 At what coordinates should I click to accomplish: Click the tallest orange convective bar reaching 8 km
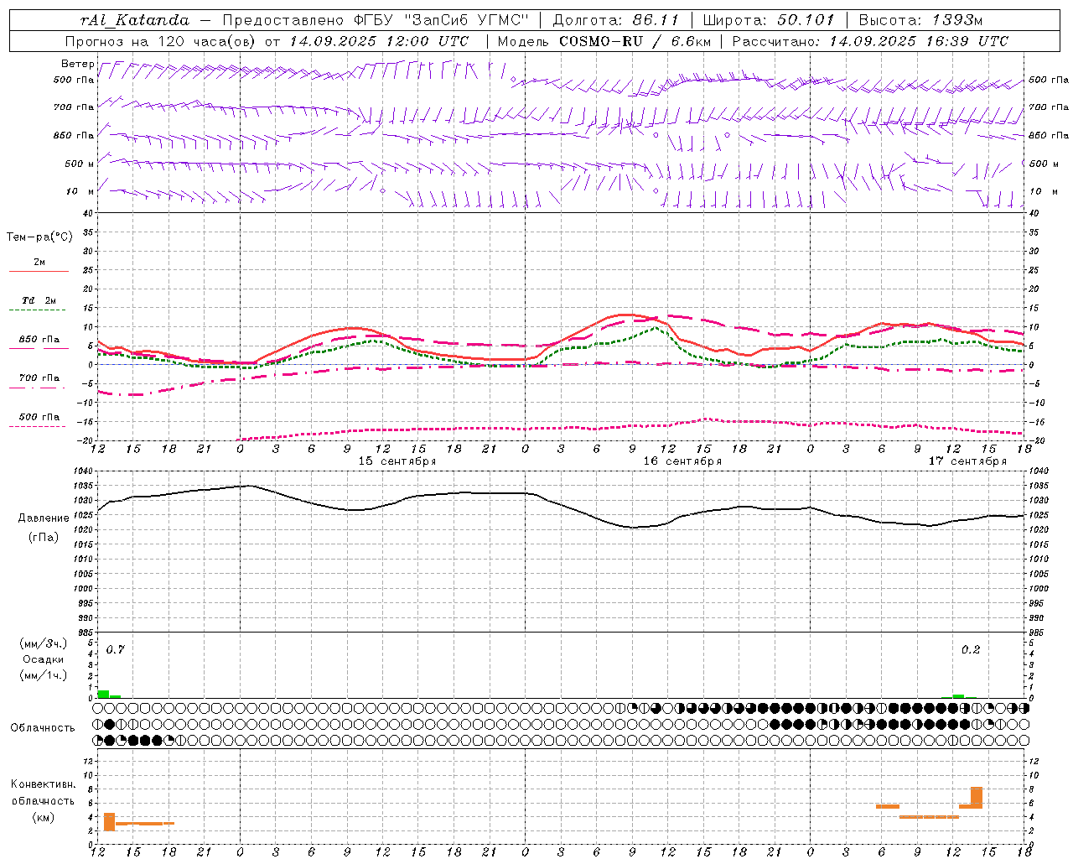(977, 798)
